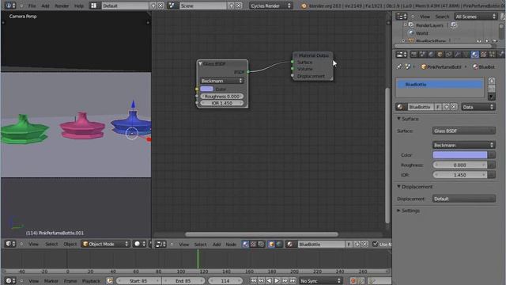Toggle Use Nodes checkbox
The image size is (506, 285).
tap(375, 245)
